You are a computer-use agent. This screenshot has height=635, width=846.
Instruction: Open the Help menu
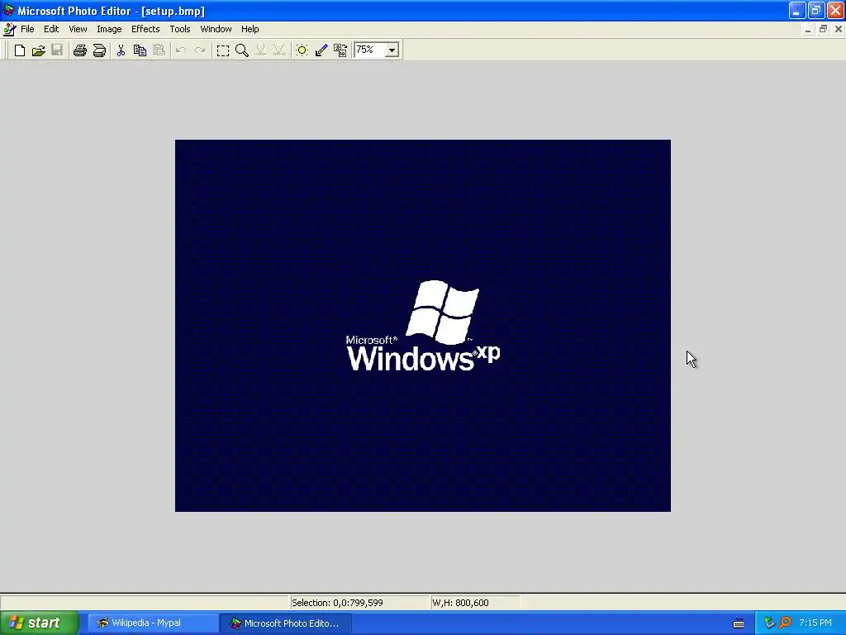click(x=250, y=29)
